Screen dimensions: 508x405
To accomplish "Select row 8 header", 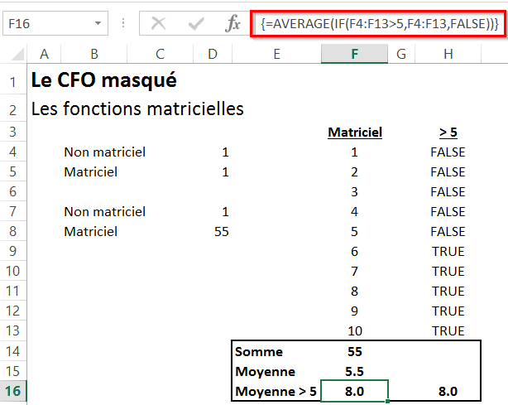I will [13, 232].
